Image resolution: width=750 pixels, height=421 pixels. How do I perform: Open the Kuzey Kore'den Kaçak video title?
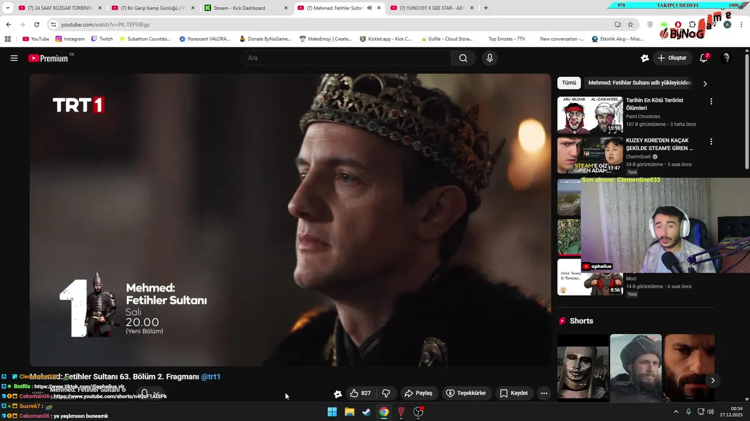(659, 144)
